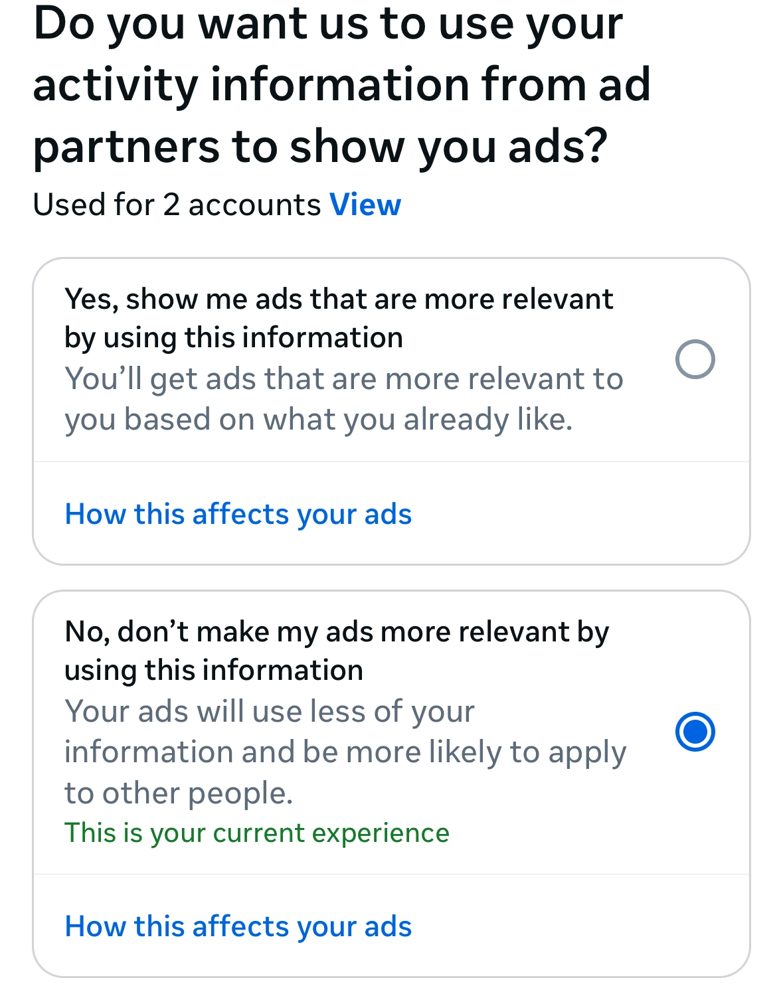Viewport: 783px width, 988px height.
Task: Open 'How this affects your ads' under No option
Action: (x=238, y=927)
